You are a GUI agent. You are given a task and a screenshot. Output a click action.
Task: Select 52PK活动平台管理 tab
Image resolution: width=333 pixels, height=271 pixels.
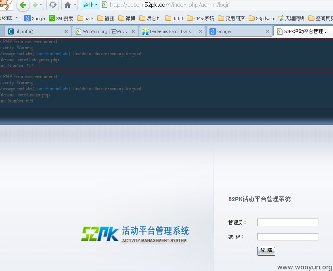(303, 31)
